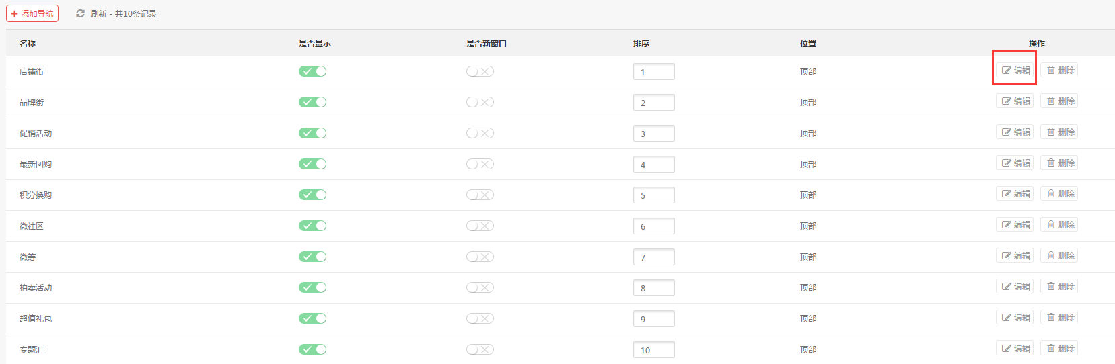
Task: Delete the 超值礼包 navigation item
Action: (1059, 317)
